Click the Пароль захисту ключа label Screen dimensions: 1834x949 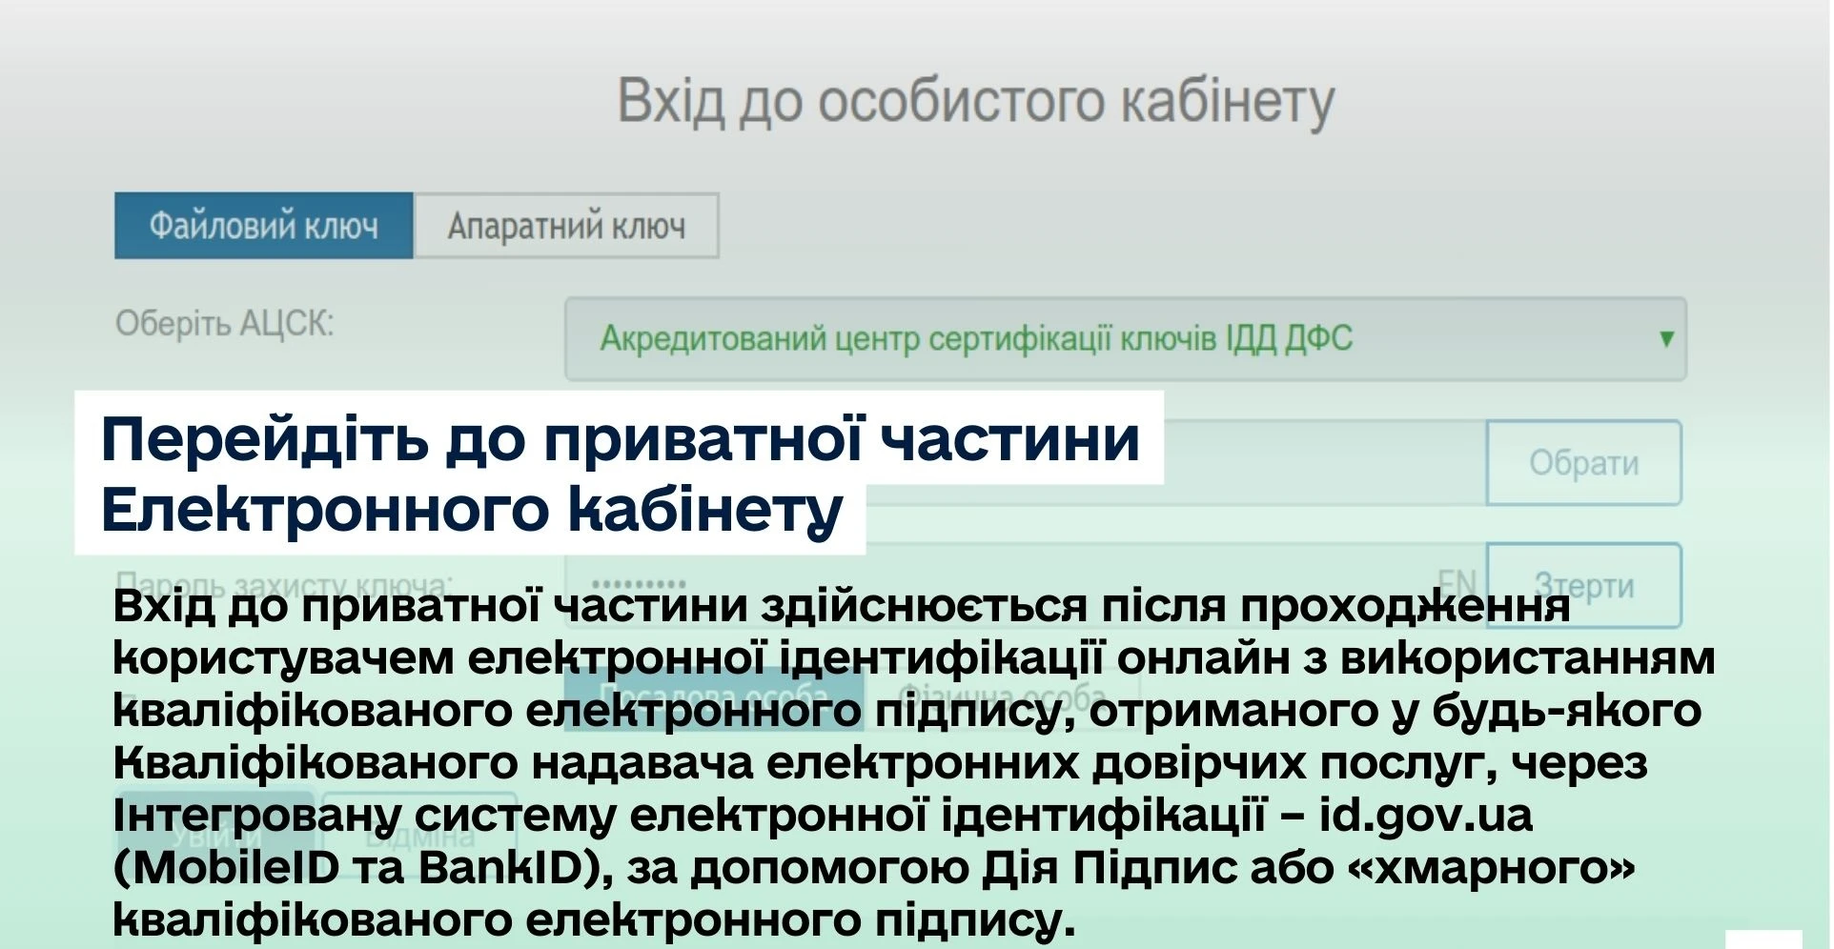pyautogui.click(x=282, y=580)
